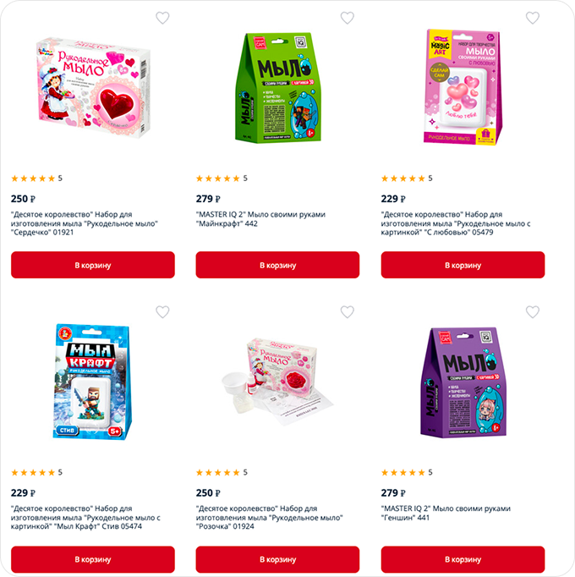View the blue Мыл Крафт package image
Image resolution: width=575 pixels, height=577 pixels.
92,382
